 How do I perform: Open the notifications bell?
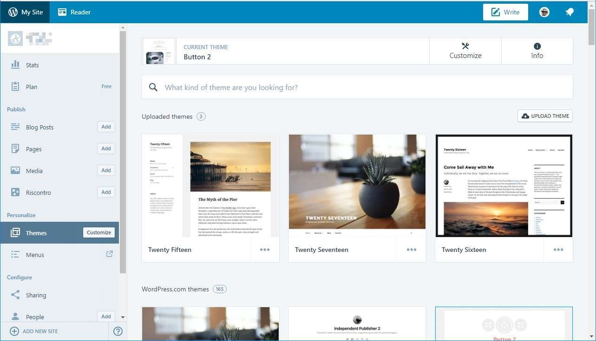point(570,12)
